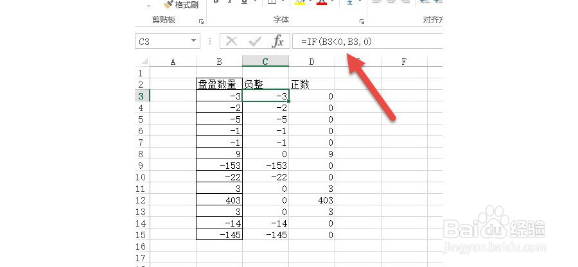Select column C header
The image size is (578, 267).
(x=265, y=62)
